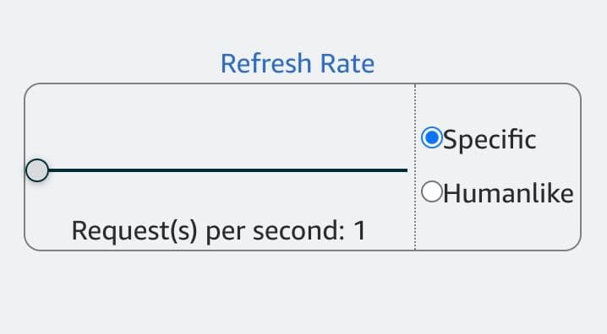607x334 pixels.
Task: Click the word Rate in the heading
Action: 347,63
